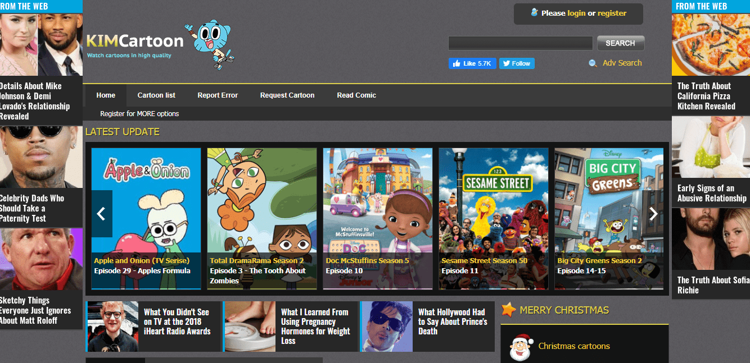Open Early Signs of Abusive Relationship ad
This screenshot has width=750, height=363.
712,193
